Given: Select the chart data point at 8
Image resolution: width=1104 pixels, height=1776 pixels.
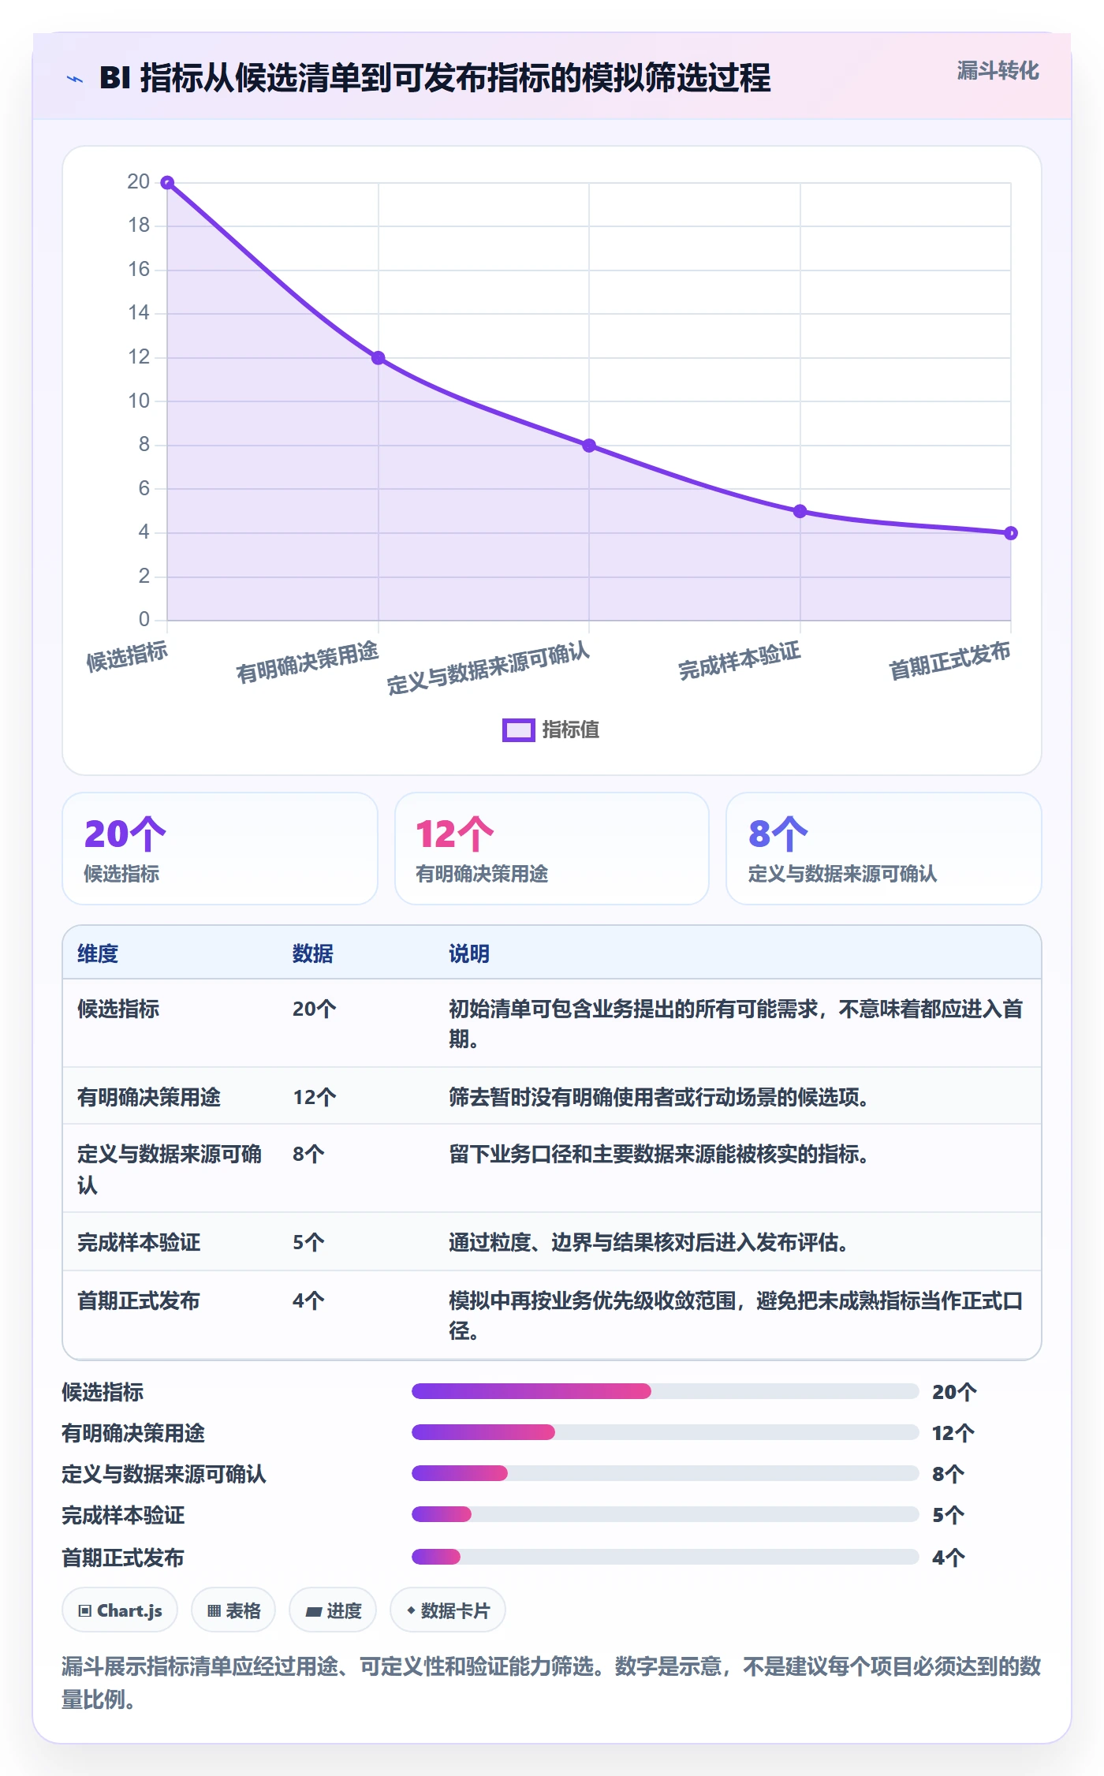Looking at the screenshot, I should coord(589,446).
